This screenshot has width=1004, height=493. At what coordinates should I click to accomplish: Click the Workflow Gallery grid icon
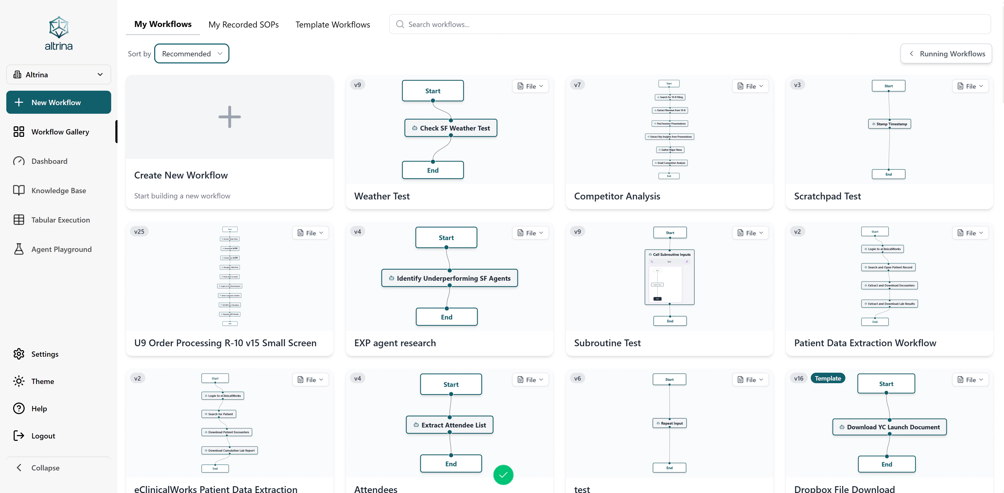point(19,132)
